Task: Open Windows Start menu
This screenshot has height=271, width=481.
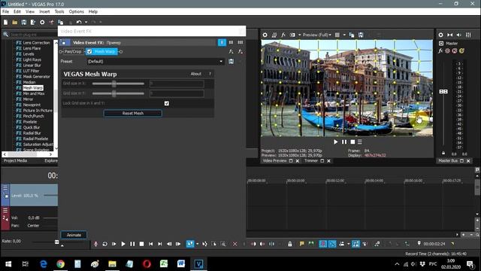Action: 8,264
